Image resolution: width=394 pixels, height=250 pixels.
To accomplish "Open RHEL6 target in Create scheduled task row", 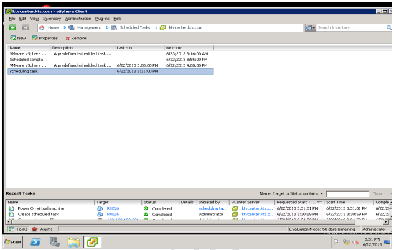I will 113,215.
